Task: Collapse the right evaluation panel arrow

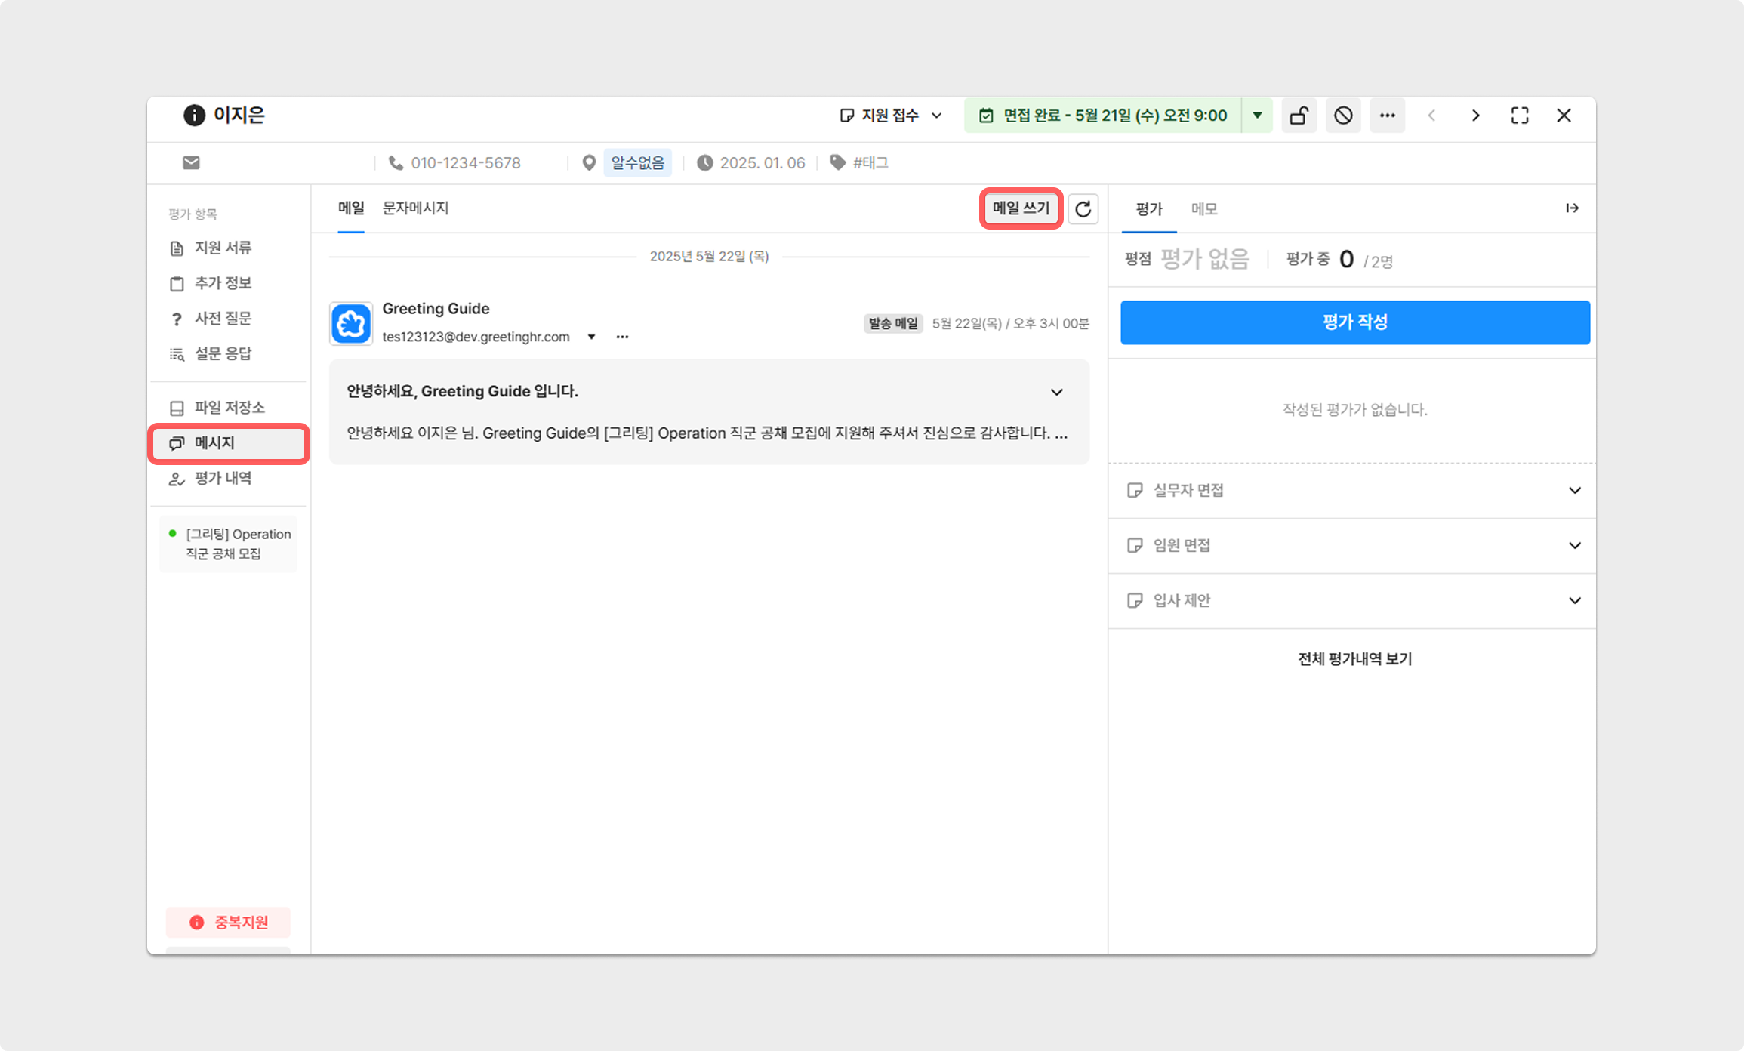Action: [1572, 208]
